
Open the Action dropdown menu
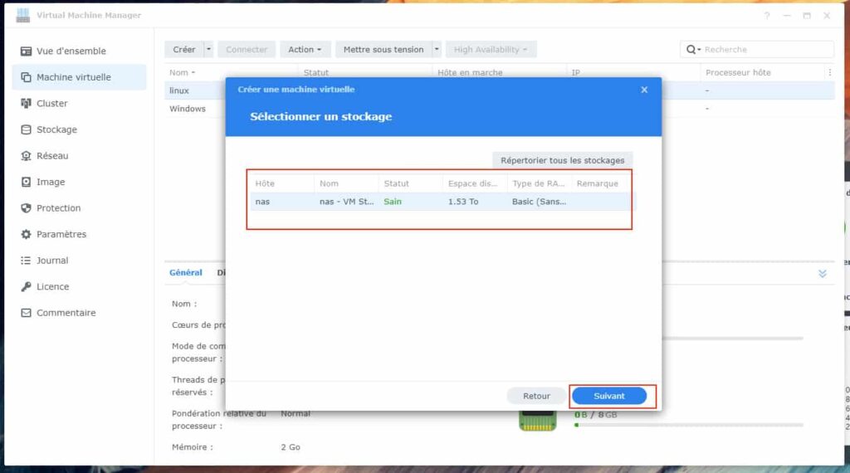[x=305, y=49]
